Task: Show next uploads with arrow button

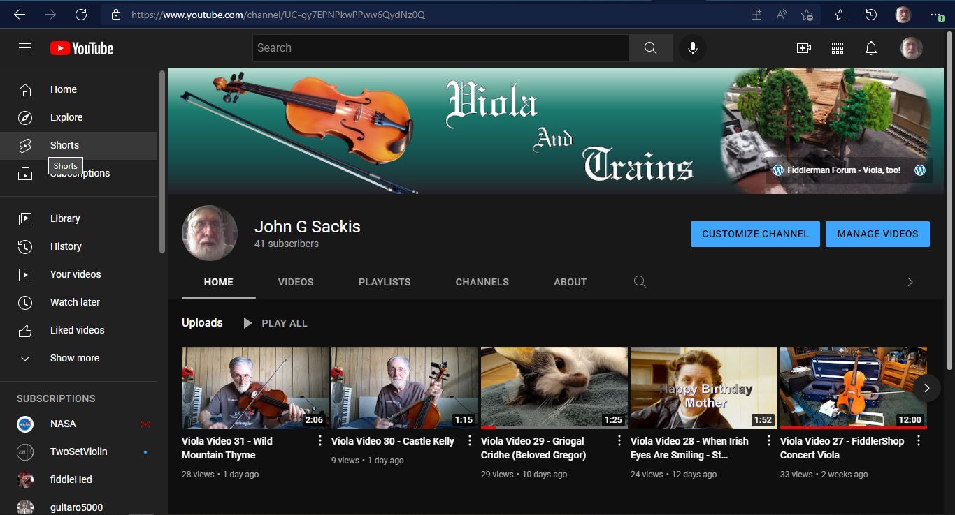Action: click(x=927, y=388)
